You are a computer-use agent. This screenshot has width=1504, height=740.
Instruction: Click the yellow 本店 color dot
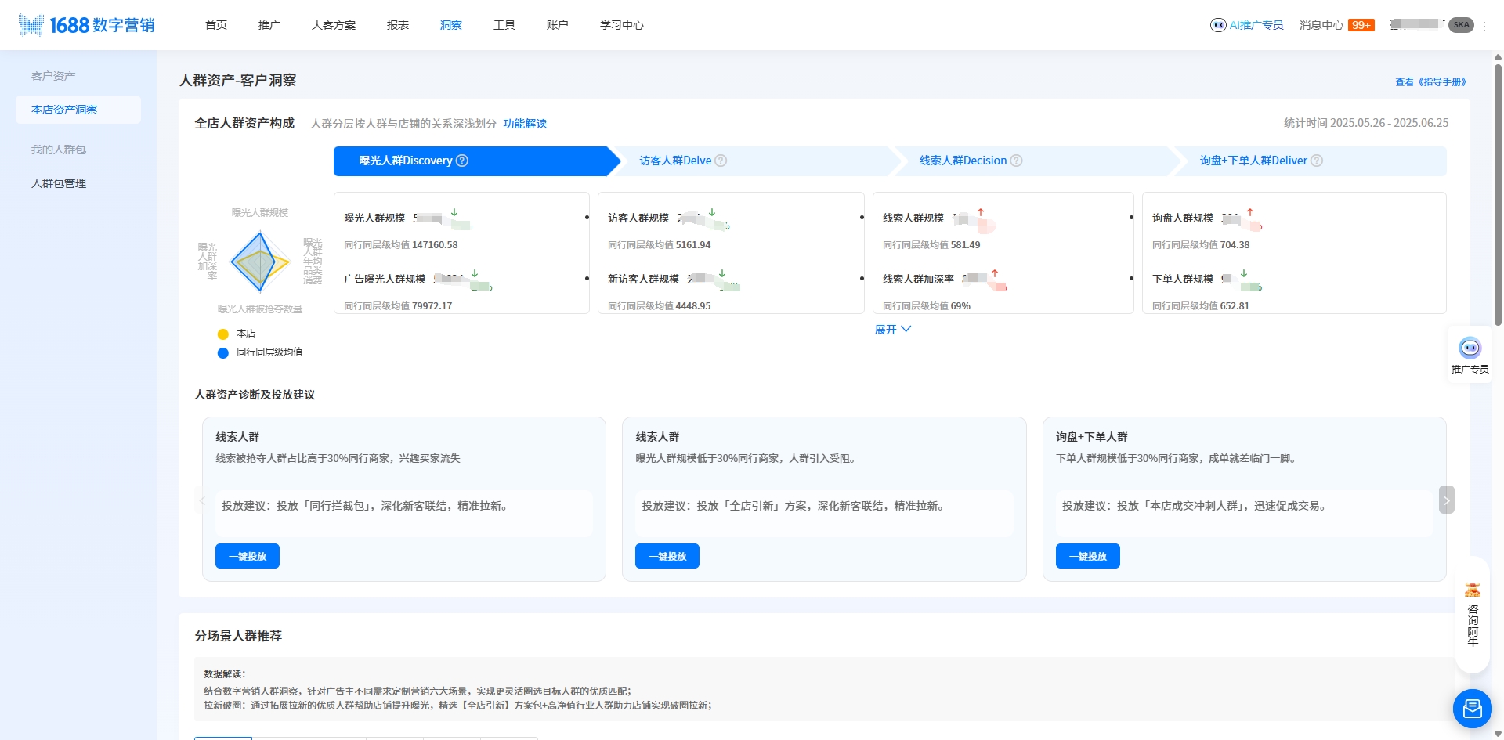tap(223, 333)
